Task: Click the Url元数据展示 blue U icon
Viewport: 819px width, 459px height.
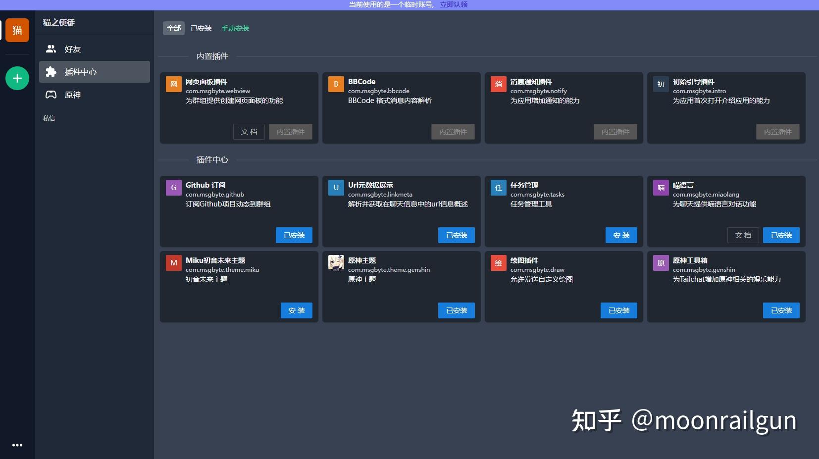Action: 336,188
